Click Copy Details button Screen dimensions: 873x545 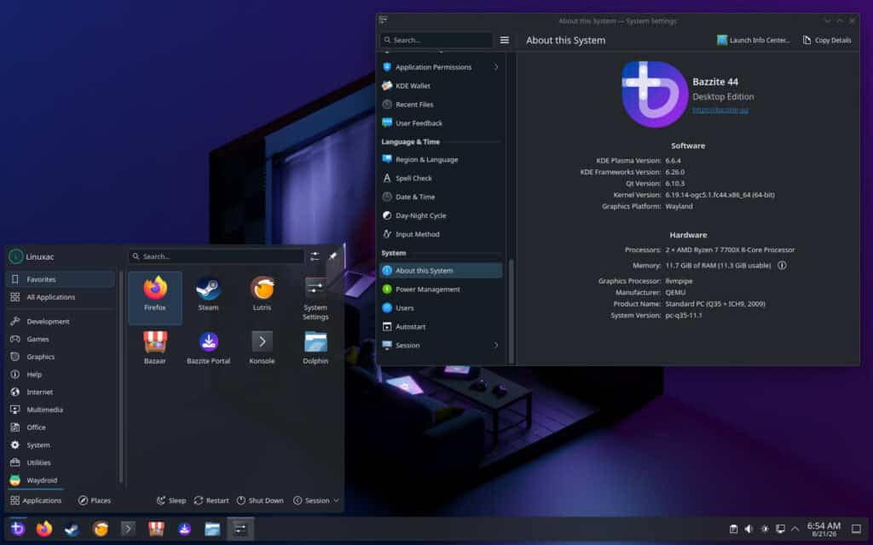tap(827, 40)
